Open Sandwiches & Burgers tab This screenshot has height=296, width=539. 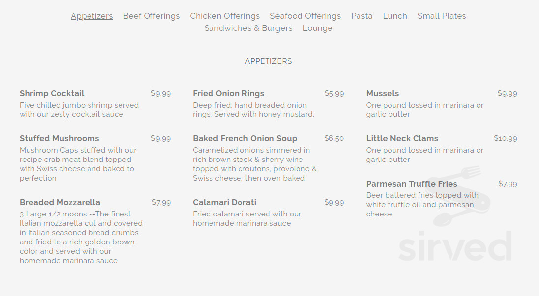[248, 28]
